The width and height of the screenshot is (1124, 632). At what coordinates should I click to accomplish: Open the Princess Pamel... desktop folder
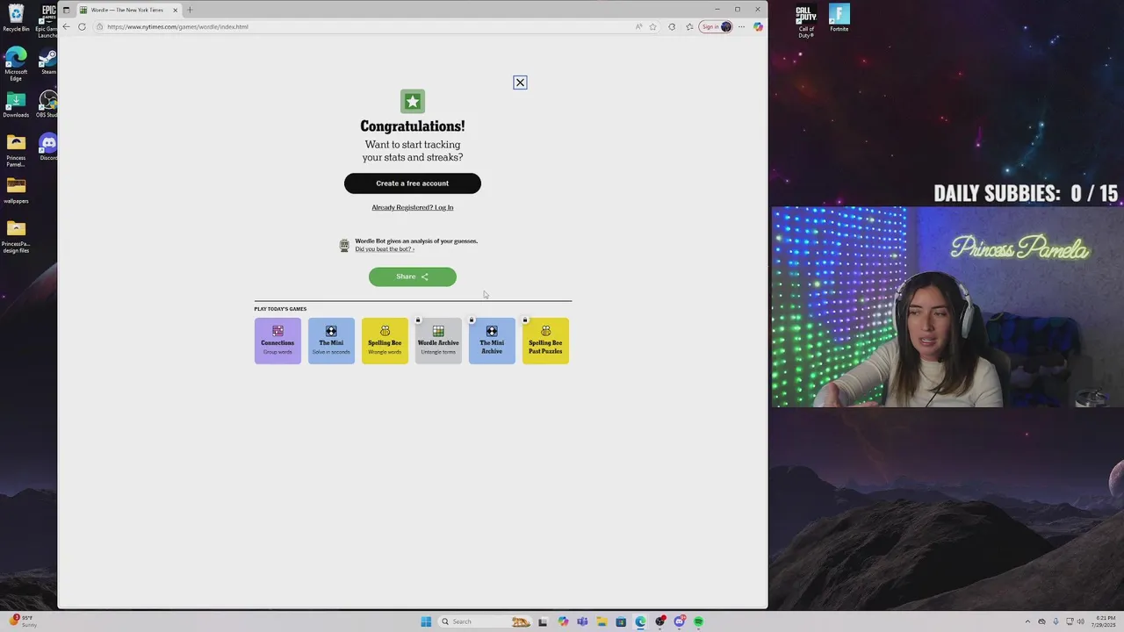tap(16, 150)
